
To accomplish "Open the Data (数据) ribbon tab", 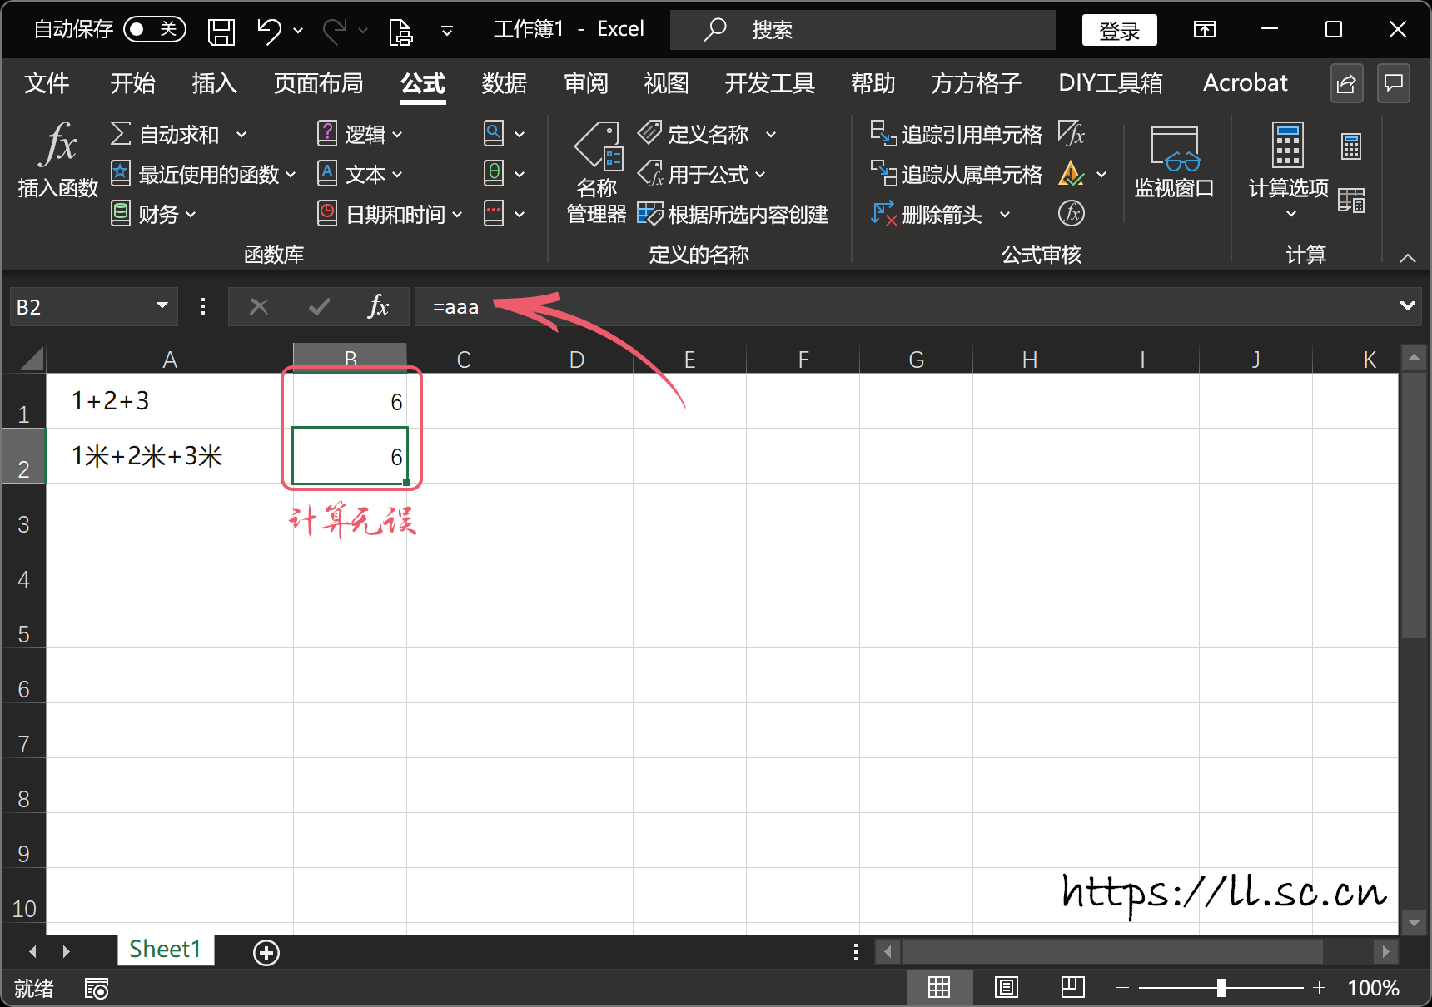I will click(x=504, y=83).
